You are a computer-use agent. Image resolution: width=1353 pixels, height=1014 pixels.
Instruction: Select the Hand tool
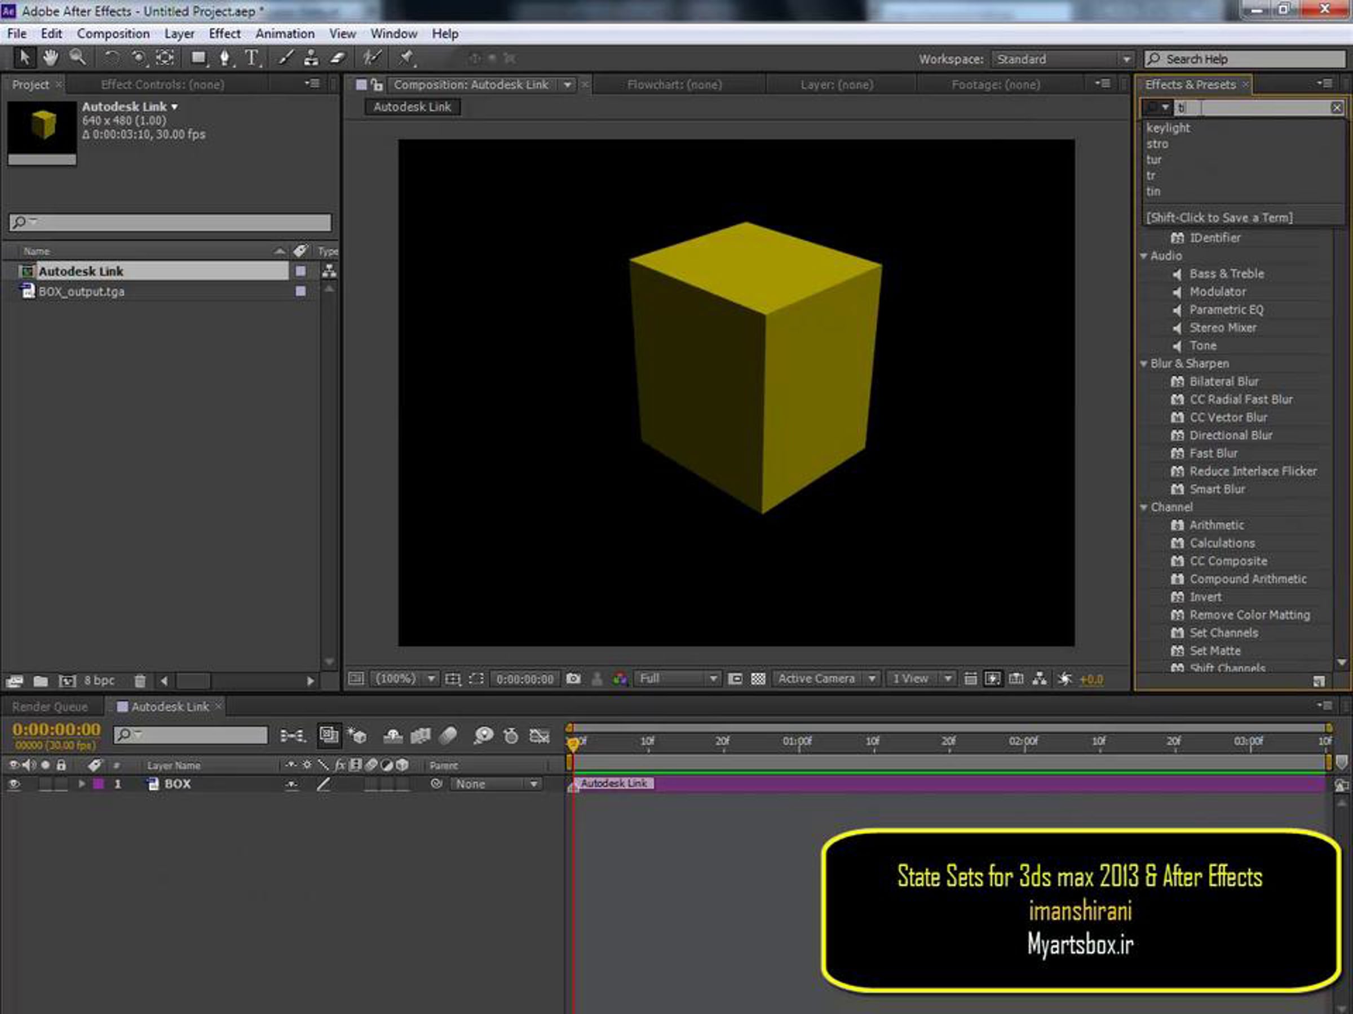click(51, 58)
